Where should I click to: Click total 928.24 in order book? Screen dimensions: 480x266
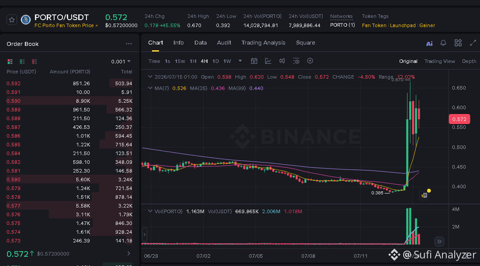(x=124, y=232)
